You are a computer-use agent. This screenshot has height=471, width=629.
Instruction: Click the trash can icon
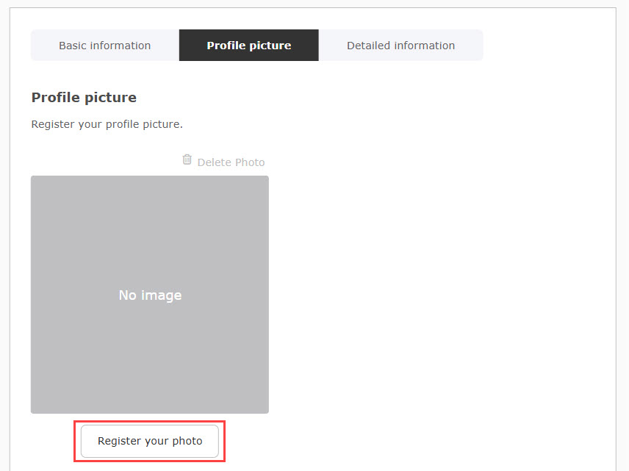point(187,159)
